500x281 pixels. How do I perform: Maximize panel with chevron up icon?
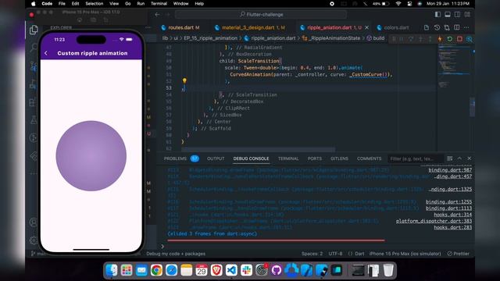tap(459, 158)
